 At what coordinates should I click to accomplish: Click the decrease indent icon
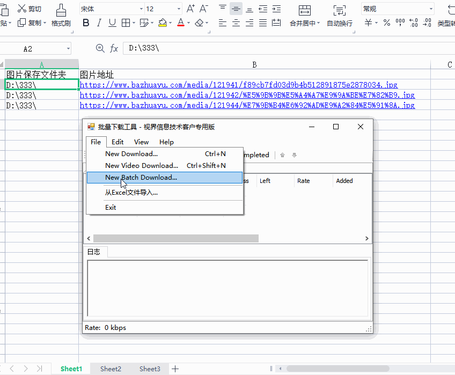coord(263,9)
